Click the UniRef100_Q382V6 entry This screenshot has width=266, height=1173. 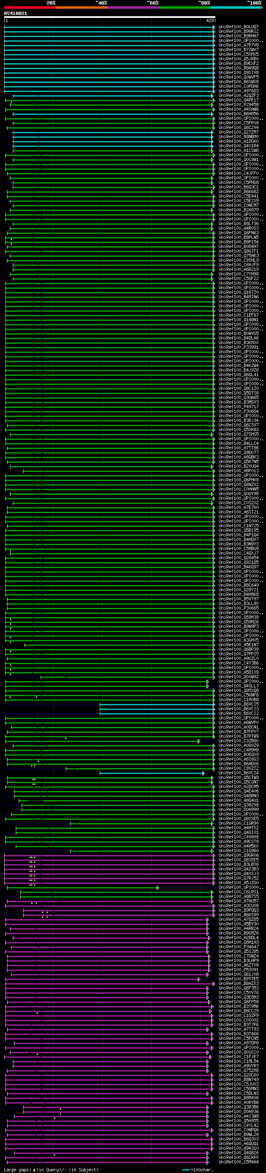239,805
